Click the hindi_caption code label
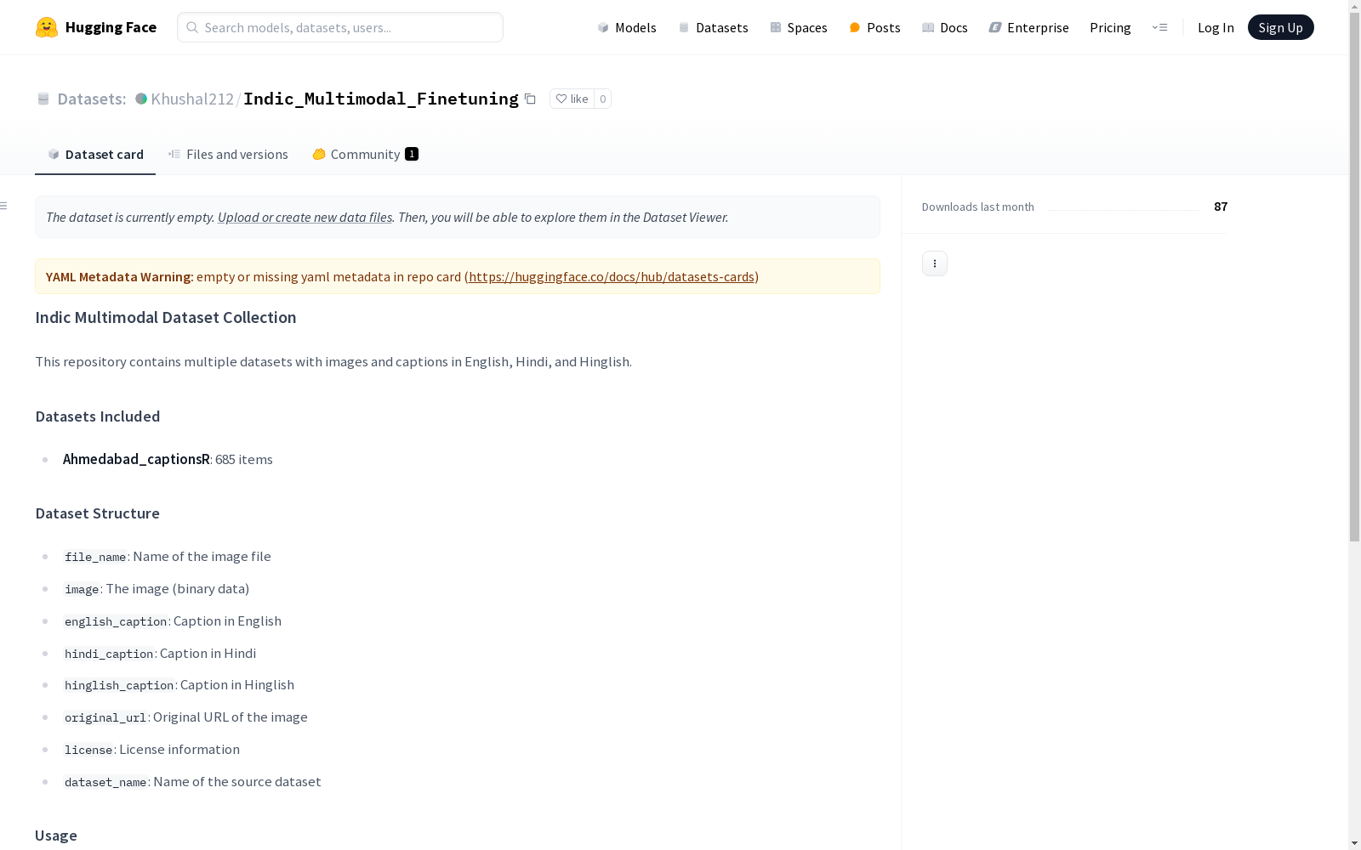Viewport: 1361px width, 850px height. pyautogui.click(x=109, y=654)
